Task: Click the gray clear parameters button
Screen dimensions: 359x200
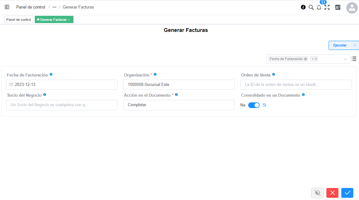Action: [318, 193]
